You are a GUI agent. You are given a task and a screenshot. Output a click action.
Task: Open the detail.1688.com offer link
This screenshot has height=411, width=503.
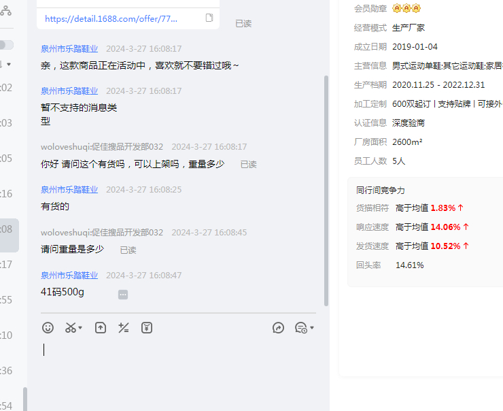[x=111, y=19]
